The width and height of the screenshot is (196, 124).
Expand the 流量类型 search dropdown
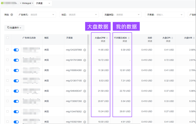coord(122,15)
